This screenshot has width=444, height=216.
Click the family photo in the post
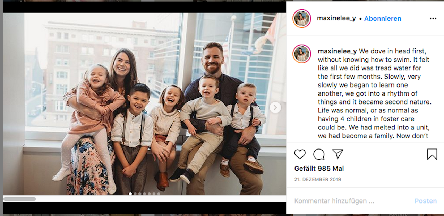[144, 104]
